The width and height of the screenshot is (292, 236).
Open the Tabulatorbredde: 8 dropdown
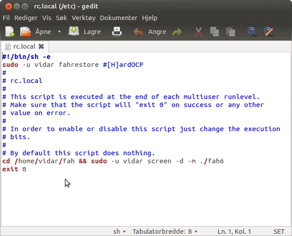point(165,232)
